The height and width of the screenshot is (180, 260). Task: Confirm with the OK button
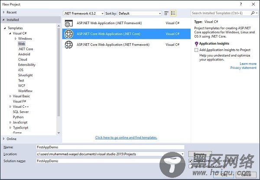pyautogui.click(x=224, y=175)
